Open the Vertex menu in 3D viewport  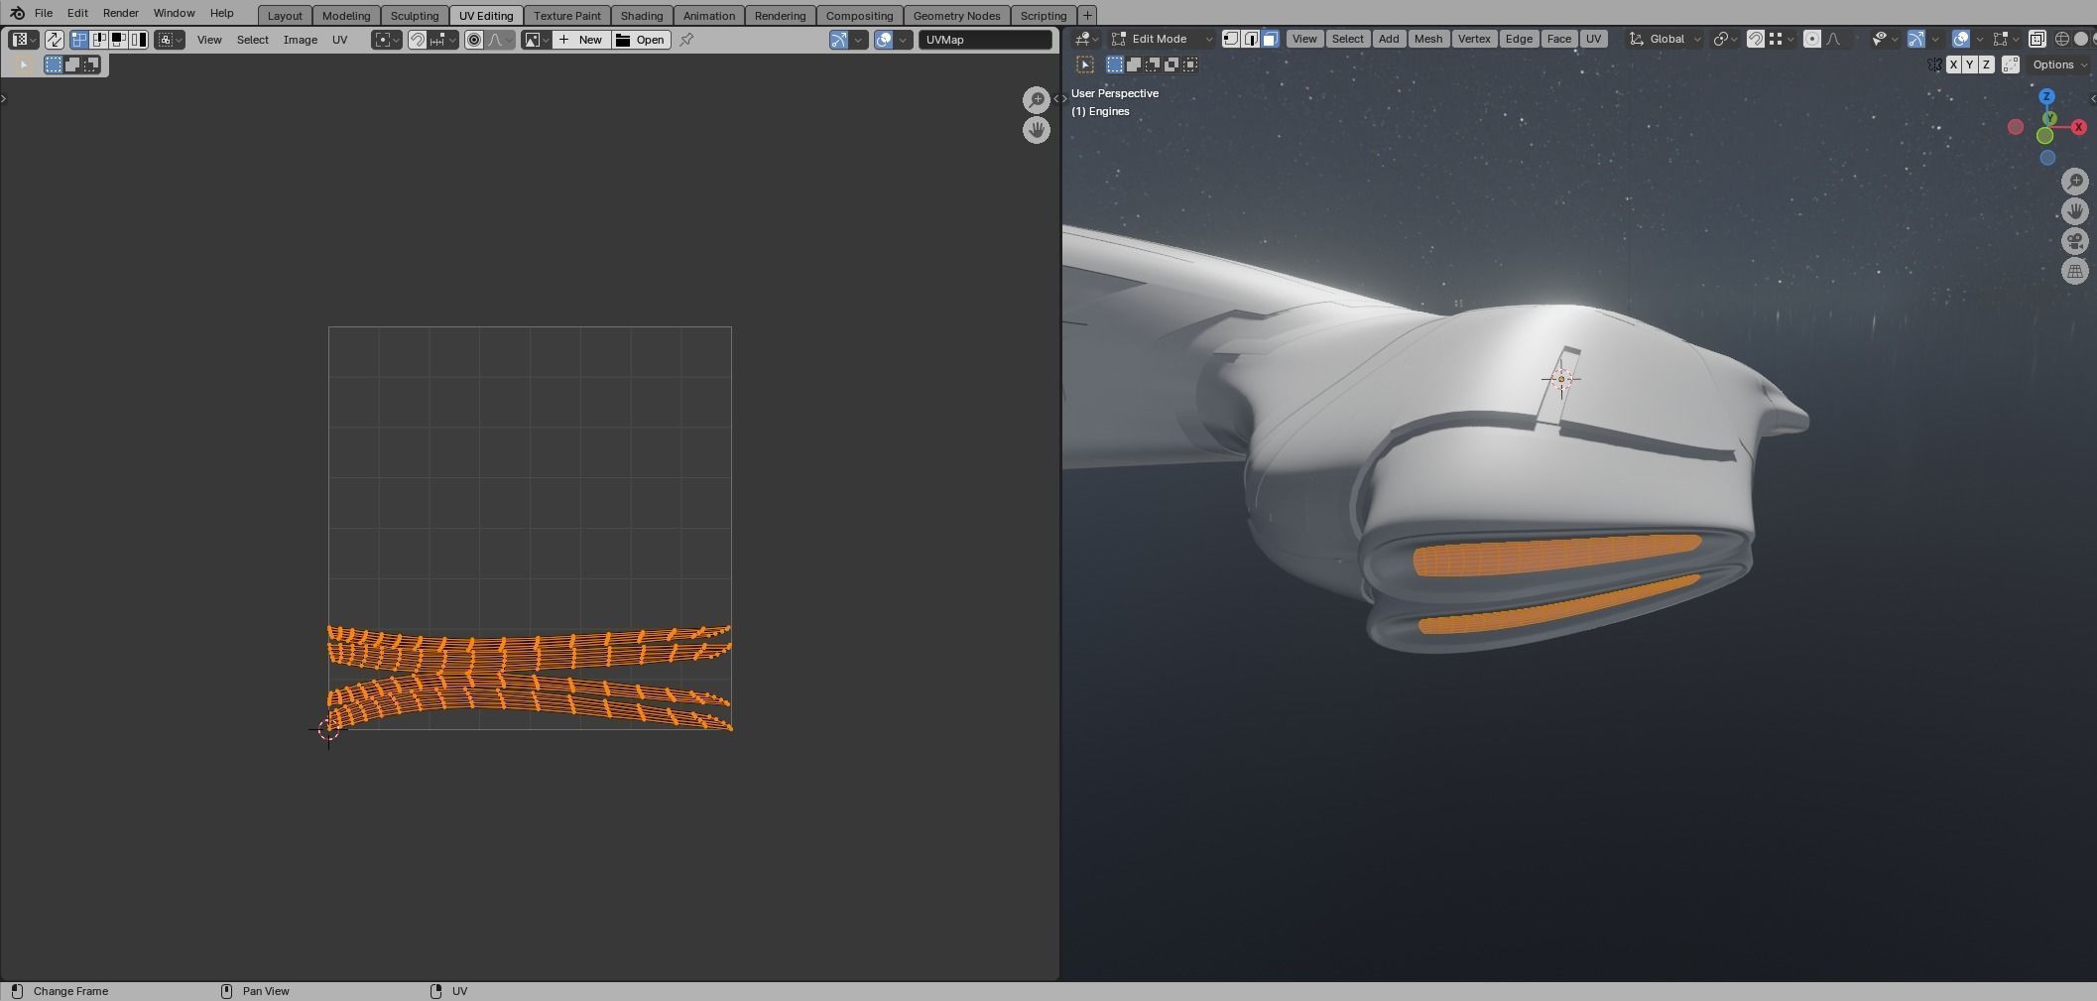pos(1474,39)
